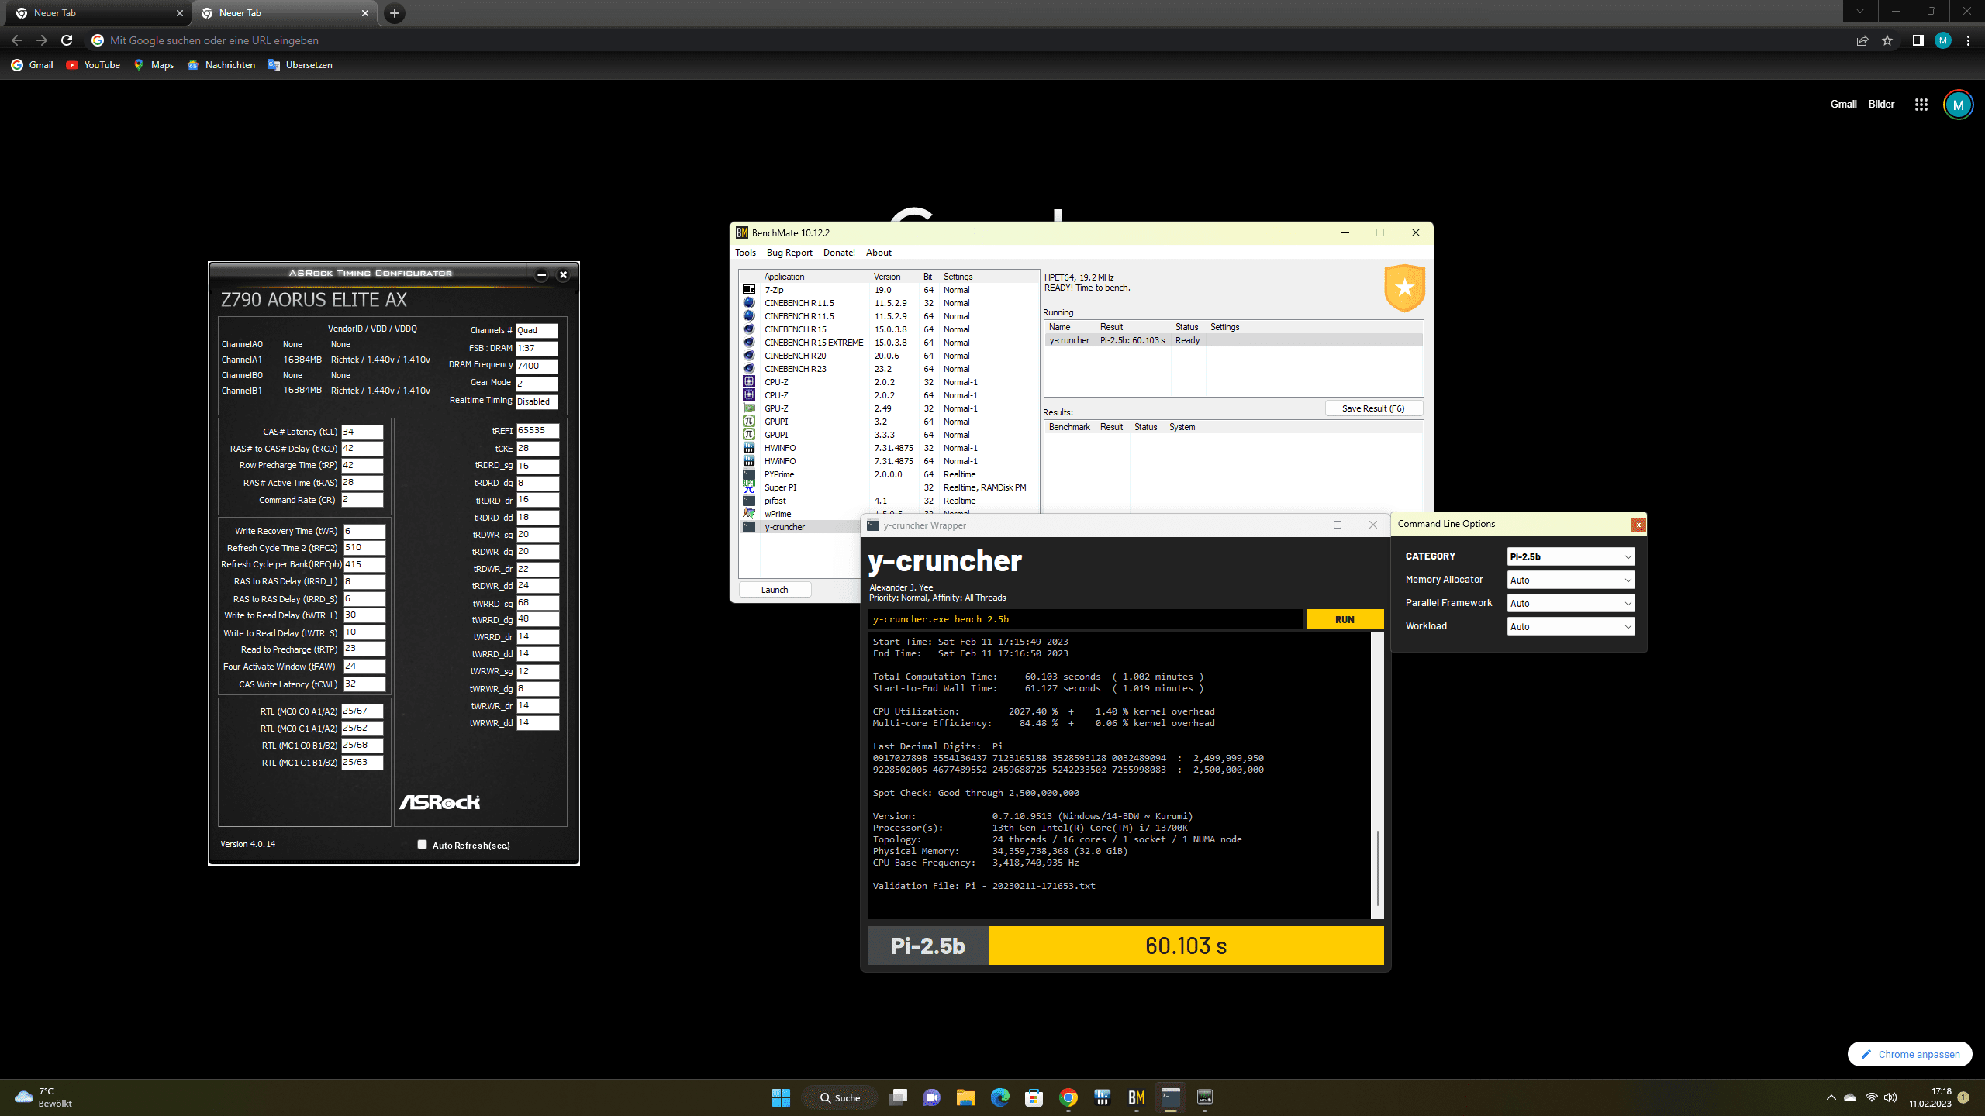Show hidden system tray icons

point(1831,1097)
